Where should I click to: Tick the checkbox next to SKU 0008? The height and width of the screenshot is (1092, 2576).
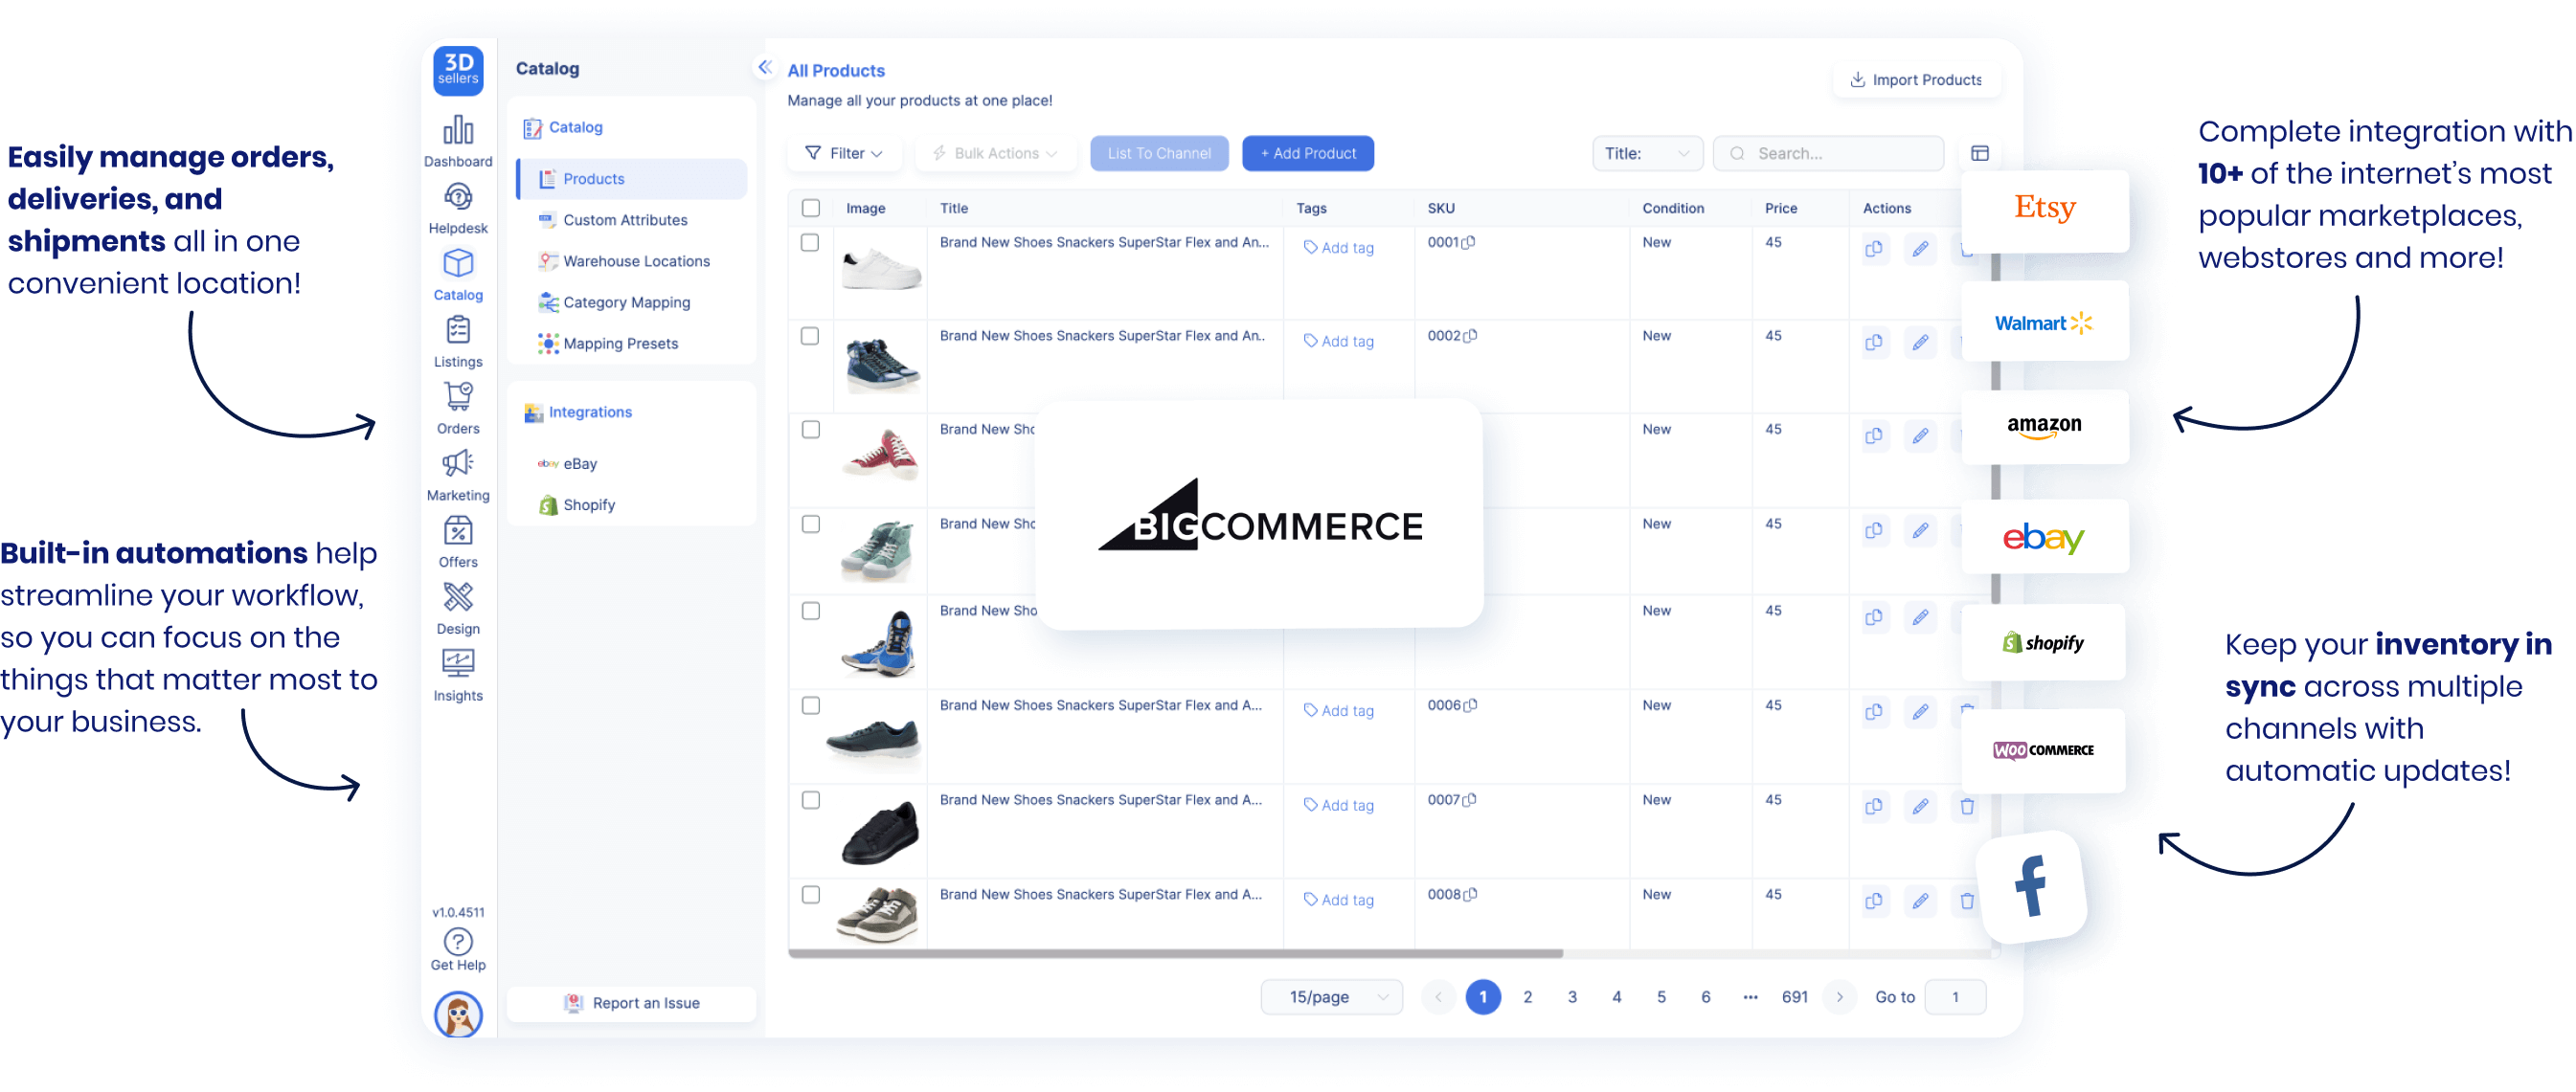point(810,896)
